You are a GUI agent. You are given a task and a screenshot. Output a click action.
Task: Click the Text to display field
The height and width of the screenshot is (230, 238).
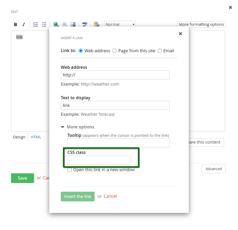(115, 105)
